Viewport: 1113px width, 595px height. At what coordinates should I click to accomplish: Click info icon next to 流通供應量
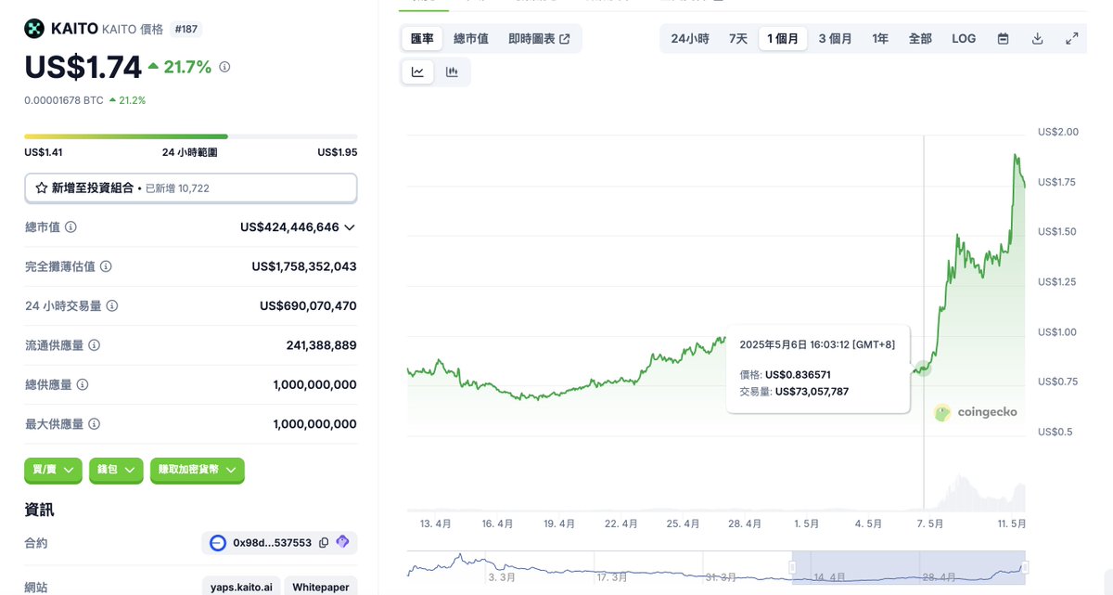94,345
